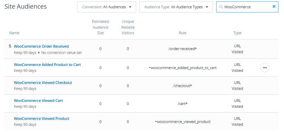This screenshot has height=132, width=284.
Task: Select the /cart* rule text
Action: 183,104
